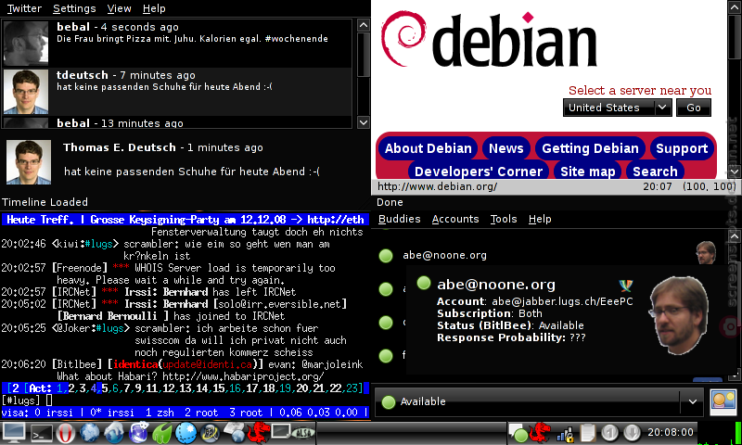The image size is (742, 445).
Task: Launch the green Midori leaf icon
Action: (x=162, y=433)
